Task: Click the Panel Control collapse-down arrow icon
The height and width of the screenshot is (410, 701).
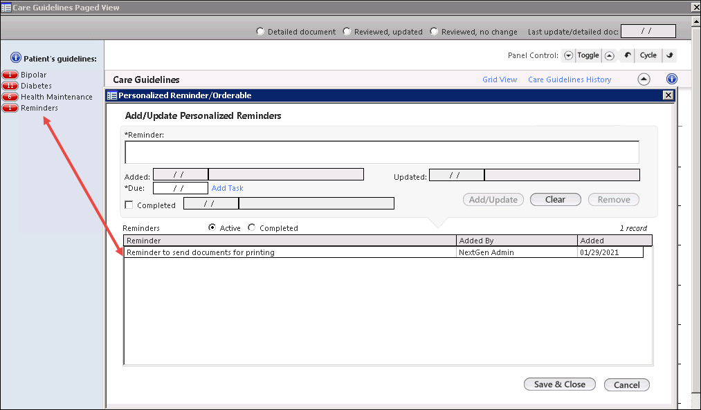Action: click(568, 55)
